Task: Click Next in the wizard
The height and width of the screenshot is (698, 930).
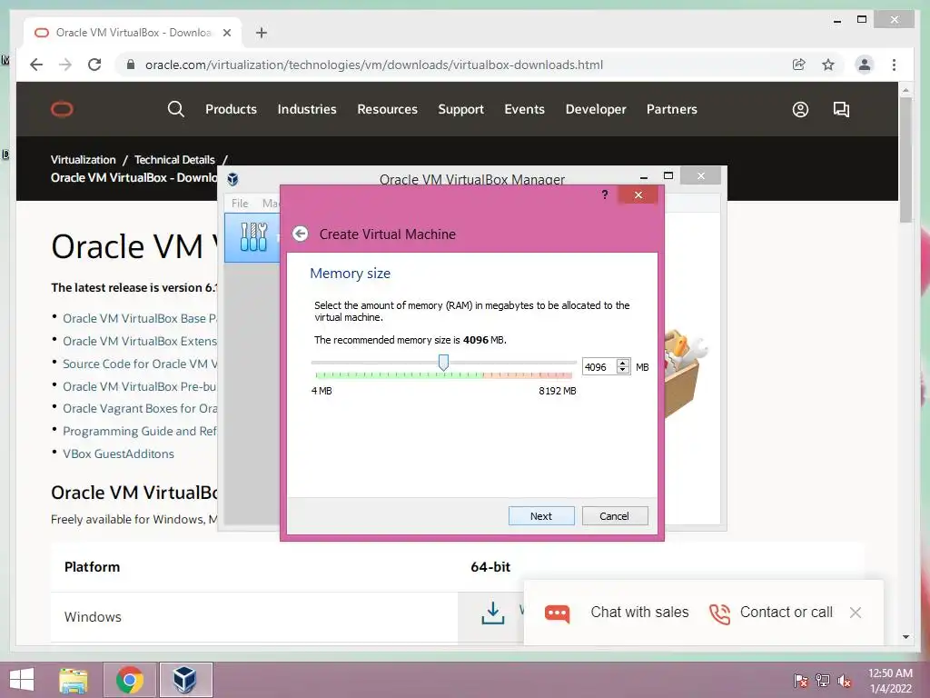Action: 541,516
